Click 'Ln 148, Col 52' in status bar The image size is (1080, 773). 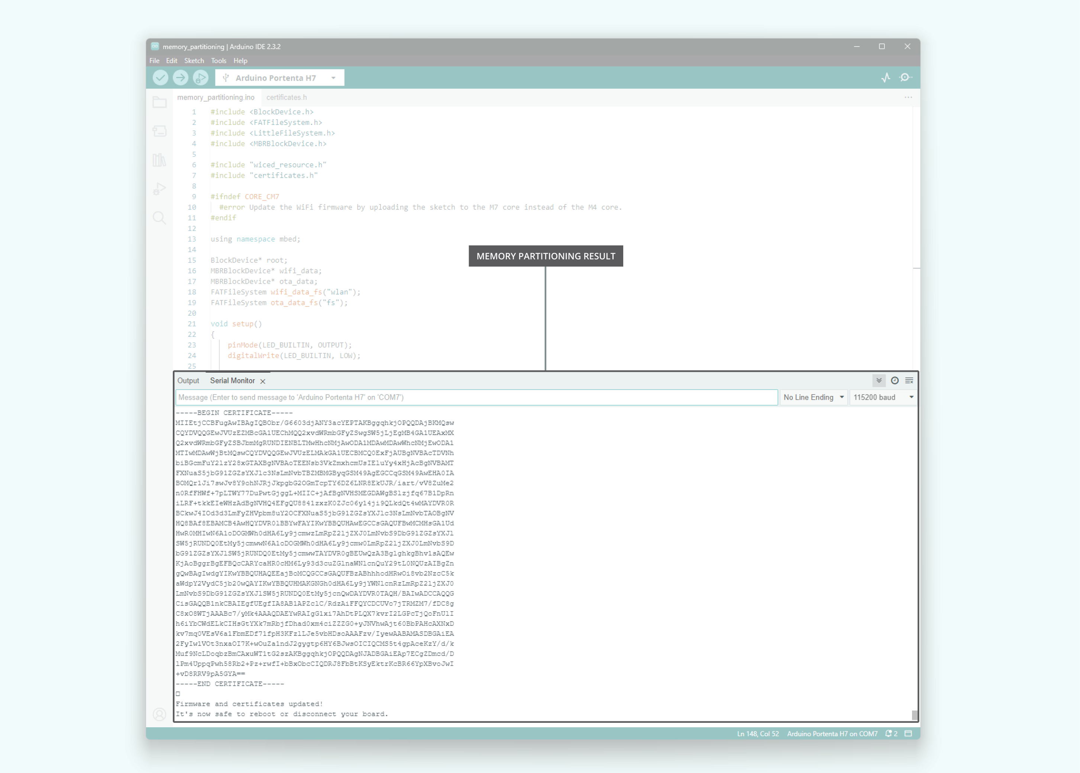coord(758,734)
